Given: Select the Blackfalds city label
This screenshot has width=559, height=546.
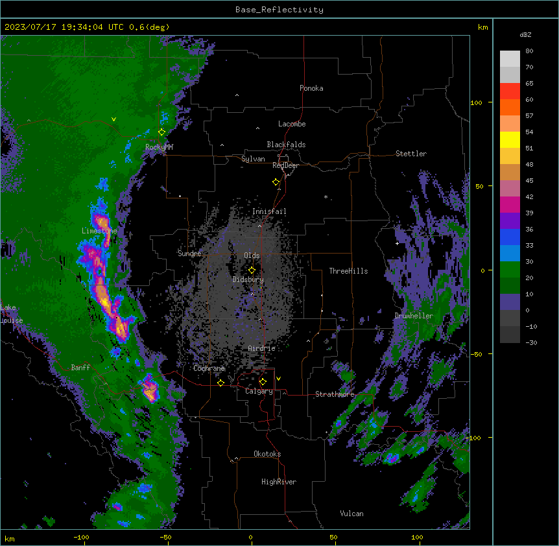Looking at the screenshot, I should tap(286, 145).
